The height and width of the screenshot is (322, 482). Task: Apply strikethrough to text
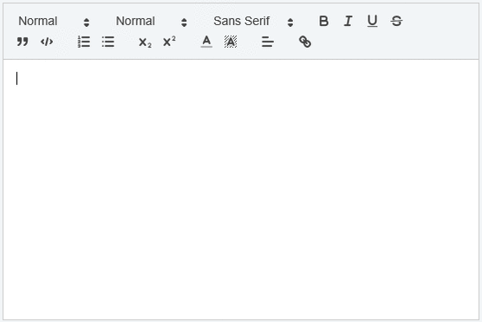pyautogui.click(x=396, y=21)
